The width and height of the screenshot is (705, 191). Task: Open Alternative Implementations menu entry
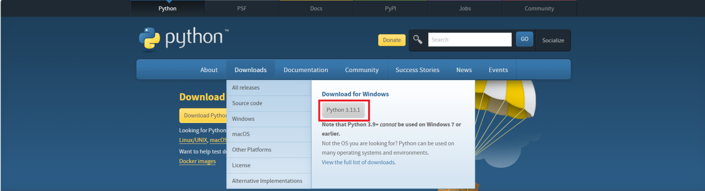pyautogui.click(x=267, y=181)
